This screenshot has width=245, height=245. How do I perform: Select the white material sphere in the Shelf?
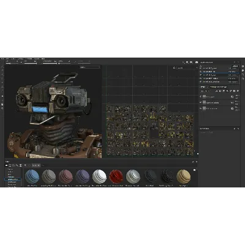(x=99, y=177)
